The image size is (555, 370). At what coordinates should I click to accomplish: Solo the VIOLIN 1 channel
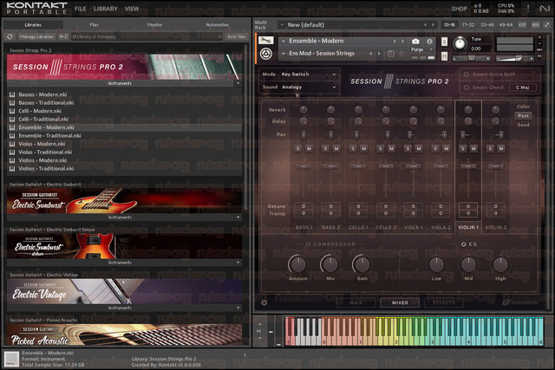pos(462,148)
